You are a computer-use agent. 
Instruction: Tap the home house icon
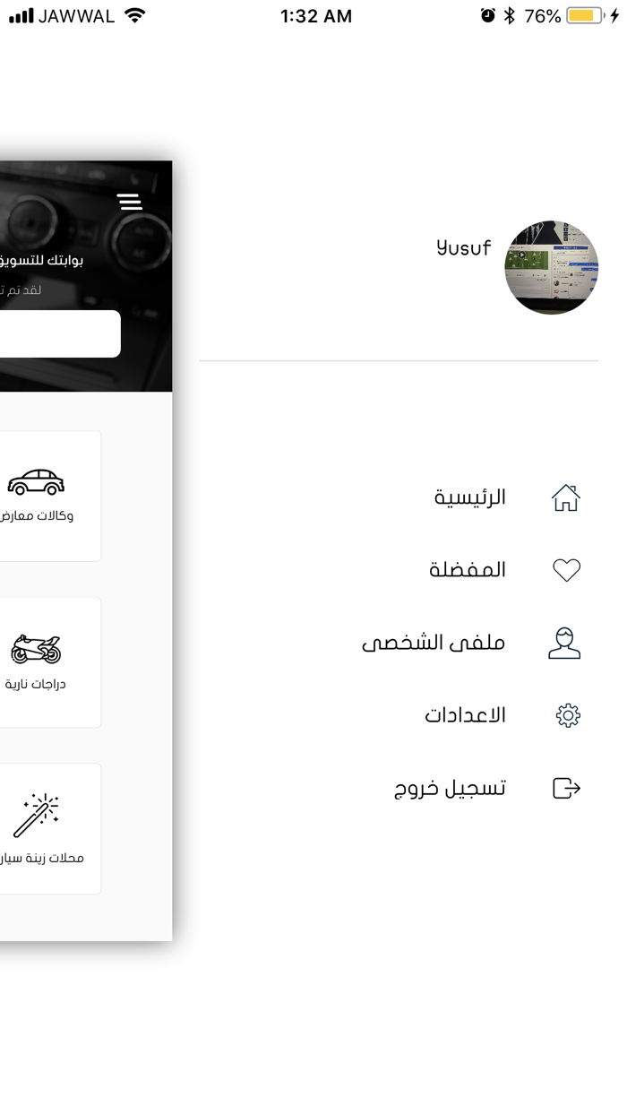click(x=565, y=497)
